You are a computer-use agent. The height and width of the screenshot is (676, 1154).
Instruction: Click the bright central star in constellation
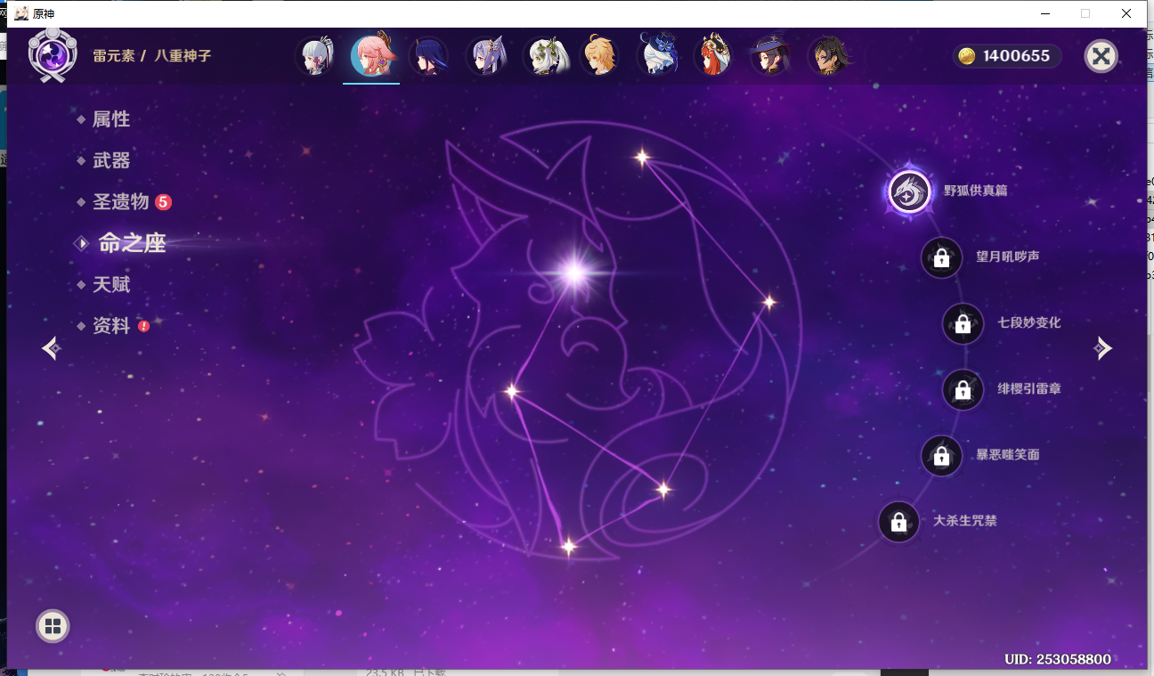[574, 273]
